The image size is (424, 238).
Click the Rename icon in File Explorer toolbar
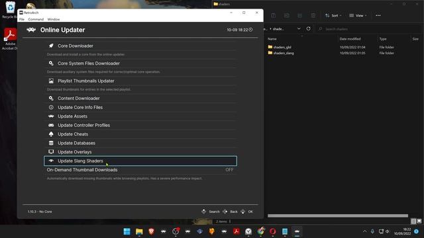pyautogui.click(x=287, y=16)
